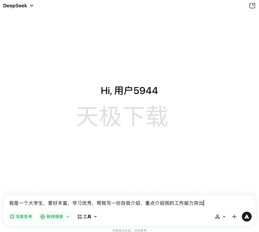
Task: Click the atom icon in the 深度思考 chip
Action: click(12, 216)
